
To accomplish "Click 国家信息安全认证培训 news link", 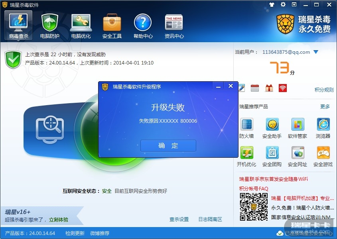I will tap(303, 217).
